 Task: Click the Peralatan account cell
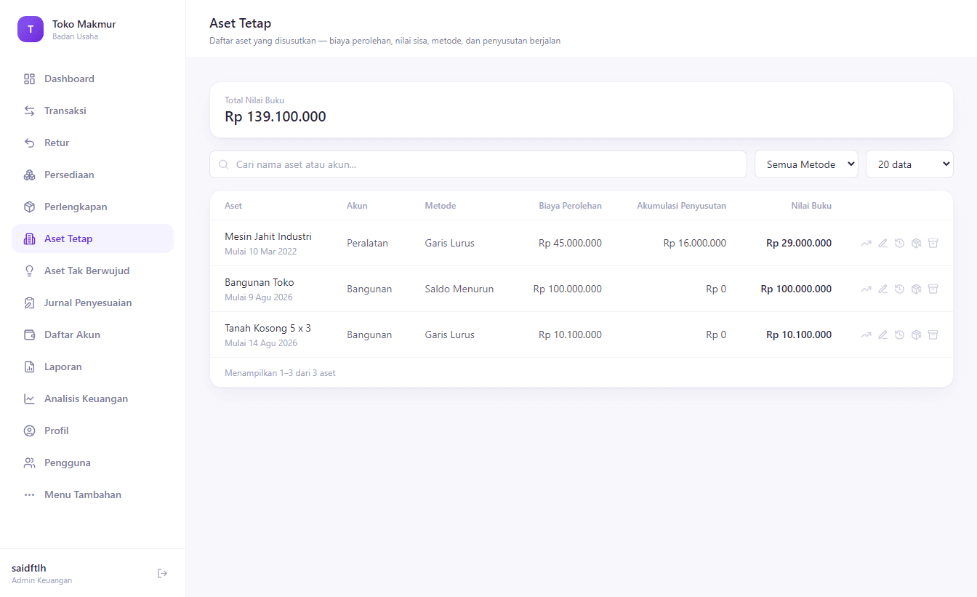tap(368, 243)
